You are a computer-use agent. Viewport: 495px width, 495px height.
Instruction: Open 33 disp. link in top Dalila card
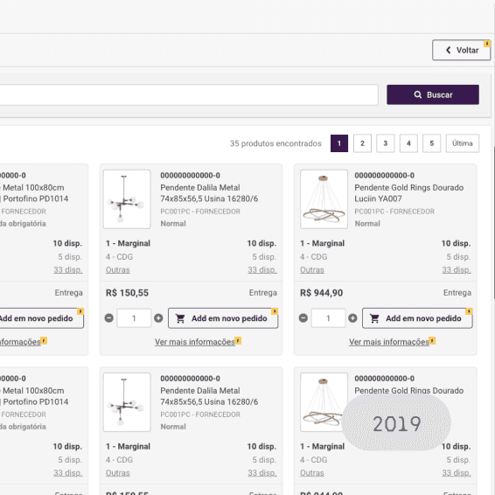tap(262, 270)
